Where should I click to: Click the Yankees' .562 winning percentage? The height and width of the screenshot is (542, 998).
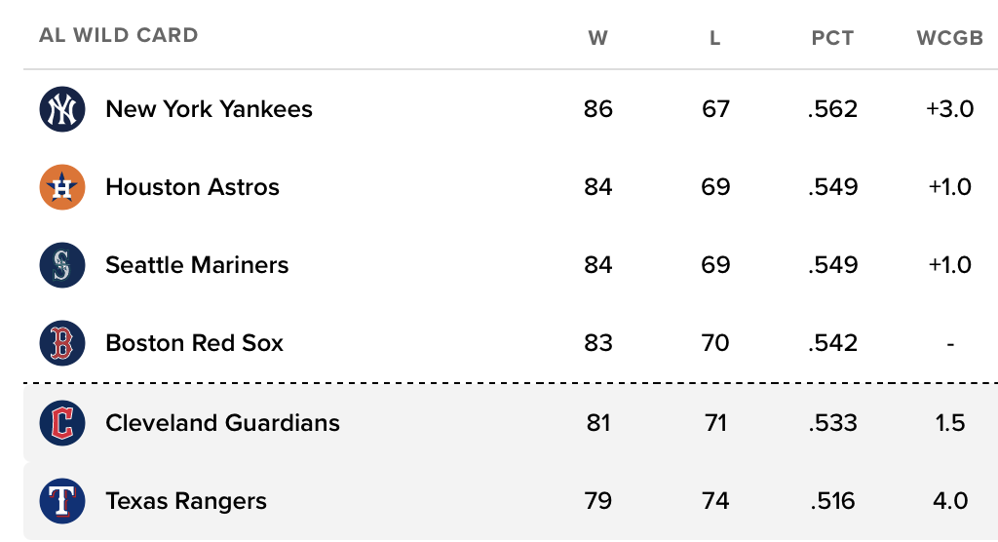tap(832, 109)
